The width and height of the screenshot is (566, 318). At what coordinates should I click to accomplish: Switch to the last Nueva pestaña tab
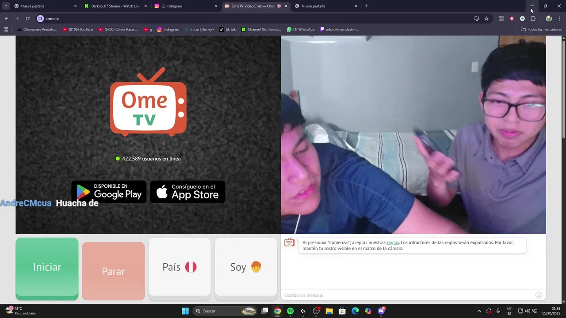326,6
